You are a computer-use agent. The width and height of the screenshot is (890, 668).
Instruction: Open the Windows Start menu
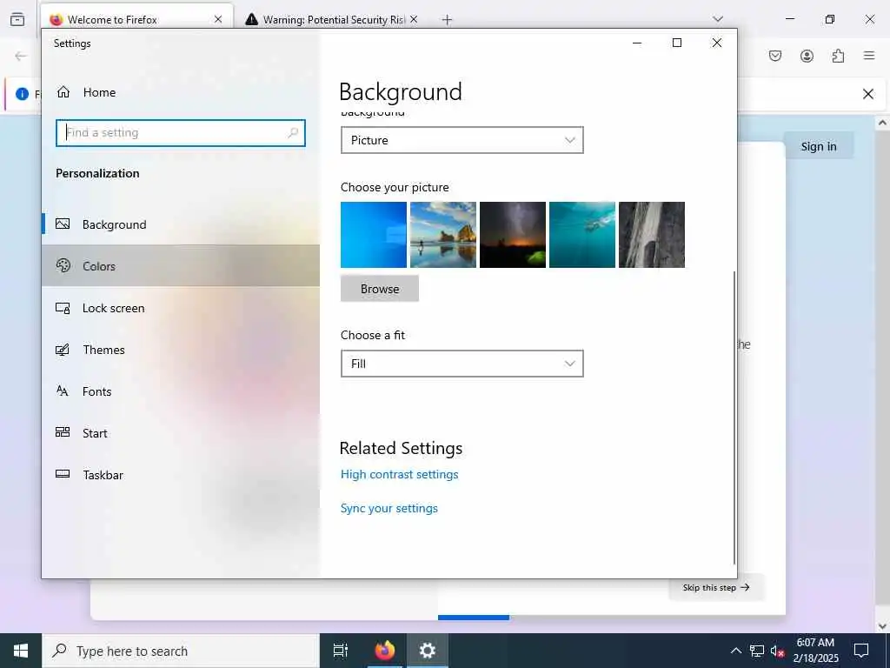(21, 651)
